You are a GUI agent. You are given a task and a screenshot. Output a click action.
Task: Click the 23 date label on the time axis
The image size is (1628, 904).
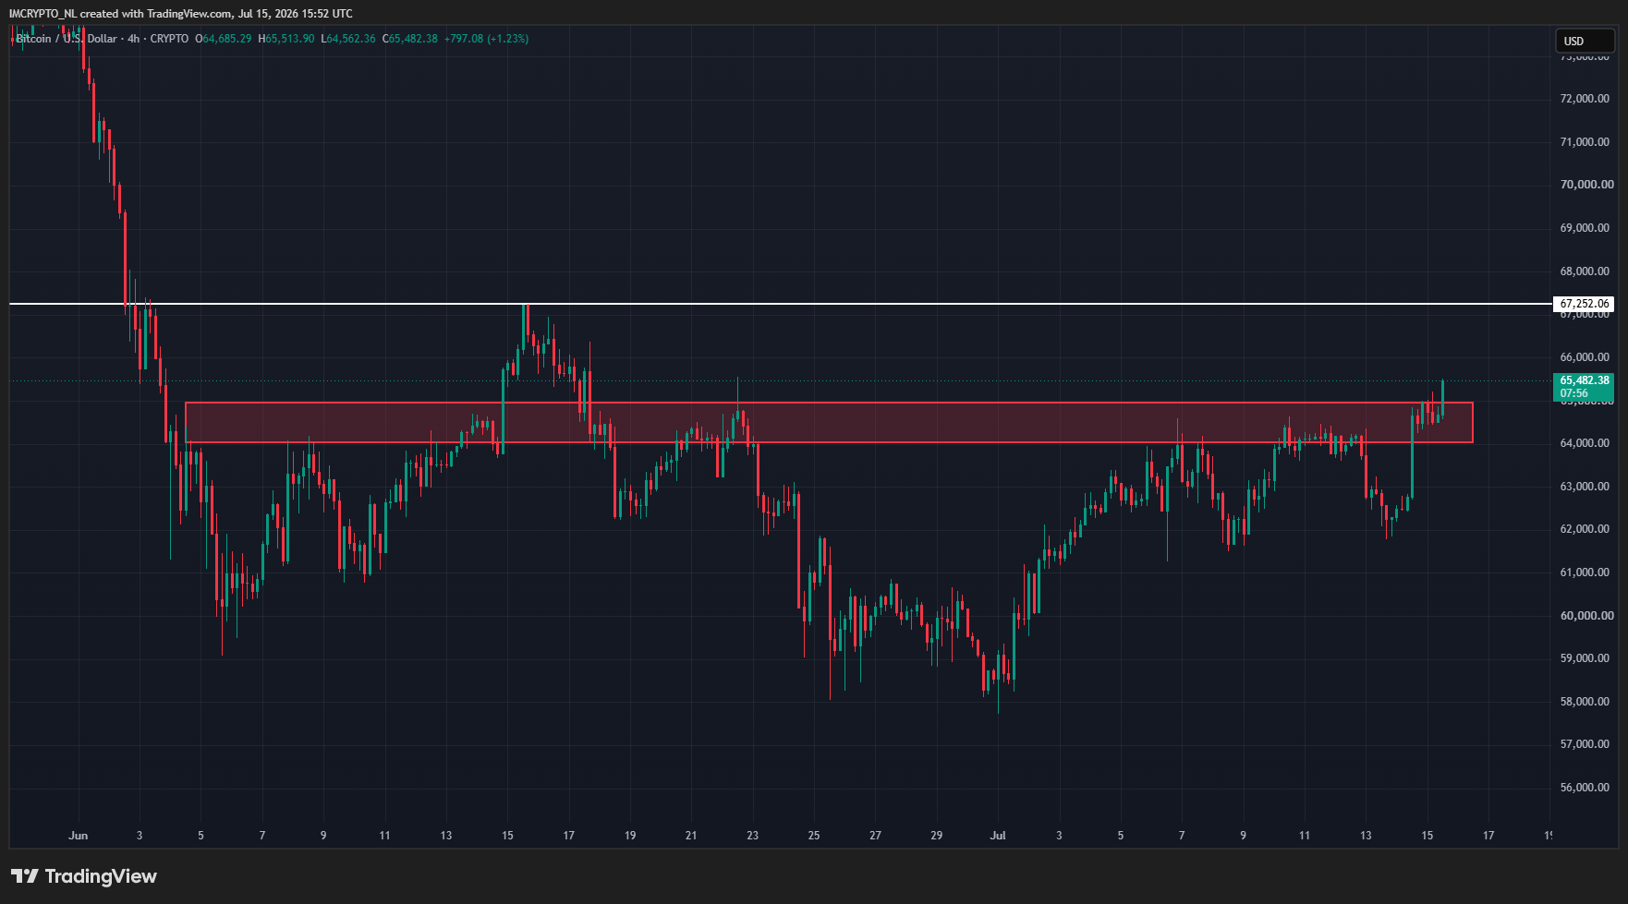coord(753,836)
